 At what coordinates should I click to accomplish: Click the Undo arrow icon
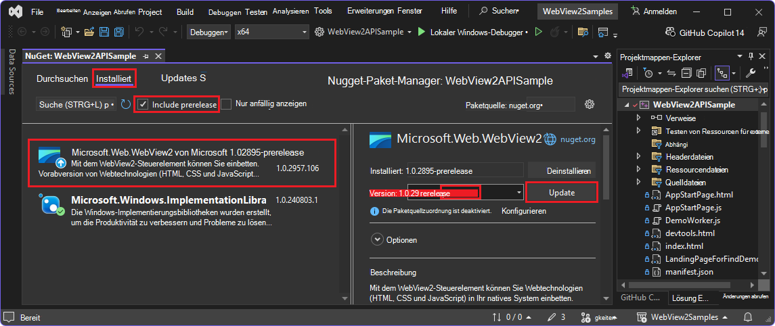(x=139, y=32)
